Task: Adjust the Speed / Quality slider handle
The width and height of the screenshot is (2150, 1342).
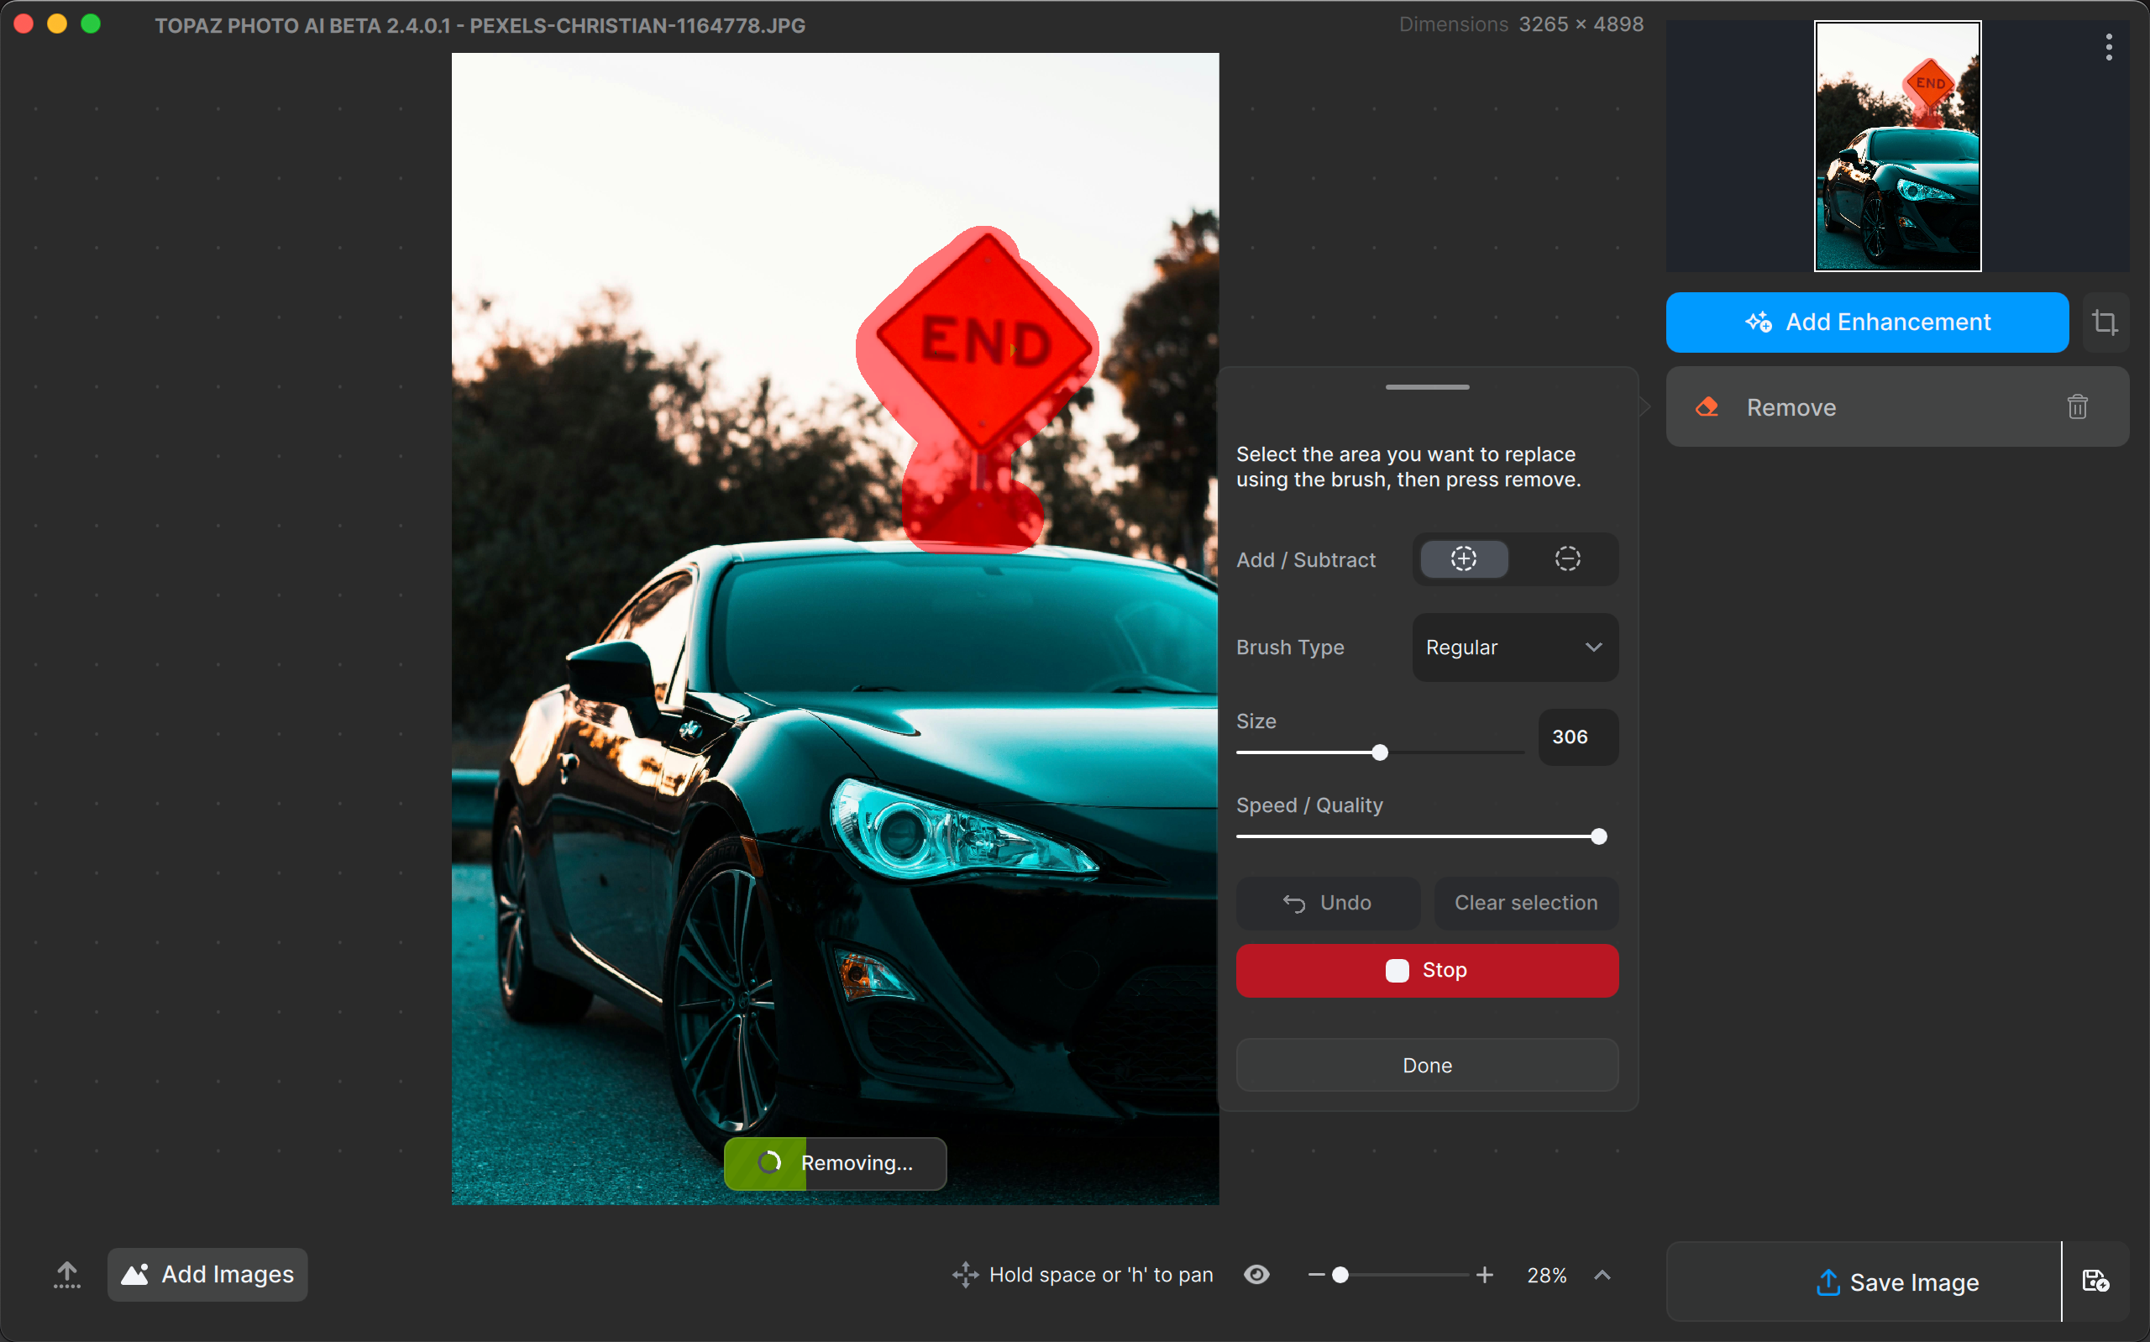Action: pos(1598,836)
